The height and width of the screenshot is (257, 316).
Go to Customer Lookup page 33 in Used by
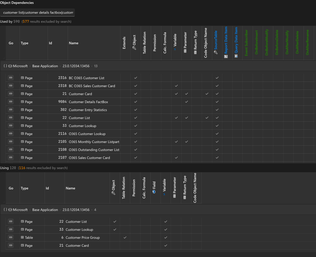point(11,126)
